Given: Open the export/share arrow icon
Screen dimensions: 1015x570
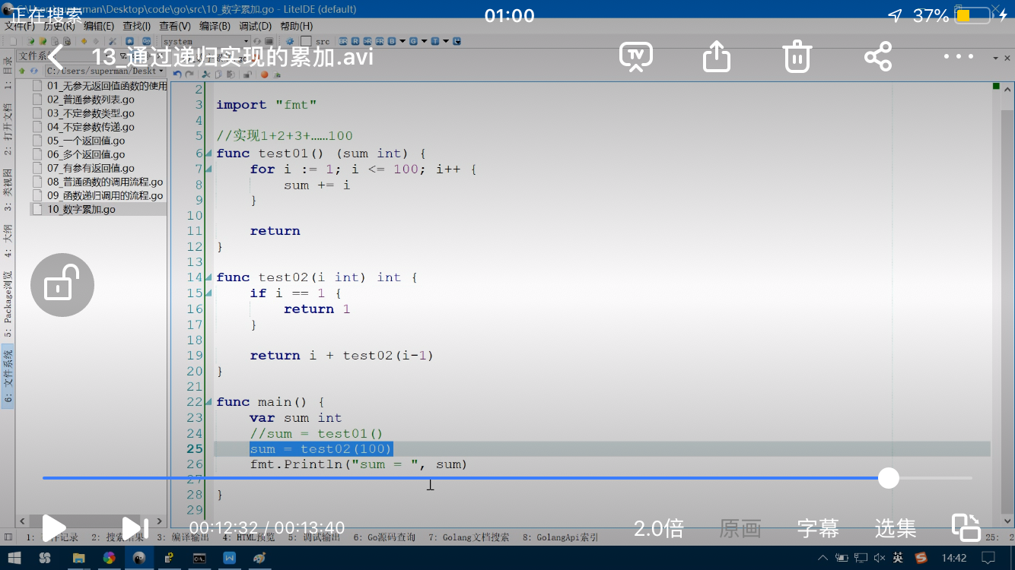Looking at the screenshot, I should tap(717, 56).
